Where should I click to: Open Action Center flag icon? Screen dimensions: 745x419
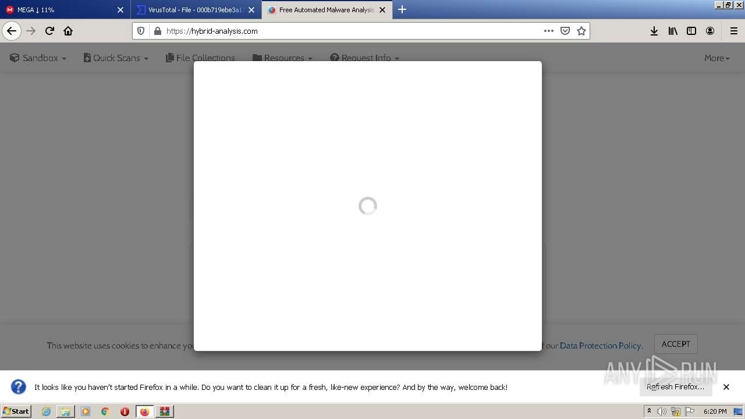coord(690,411)
